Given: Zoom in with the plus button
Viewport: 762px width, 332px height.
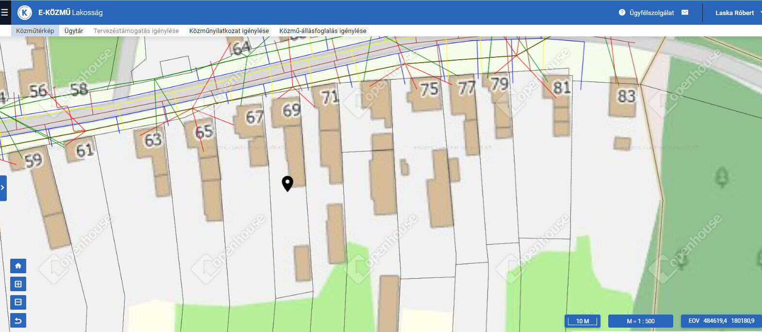Looking at the screenshot, I should click(x=18, y=284).
